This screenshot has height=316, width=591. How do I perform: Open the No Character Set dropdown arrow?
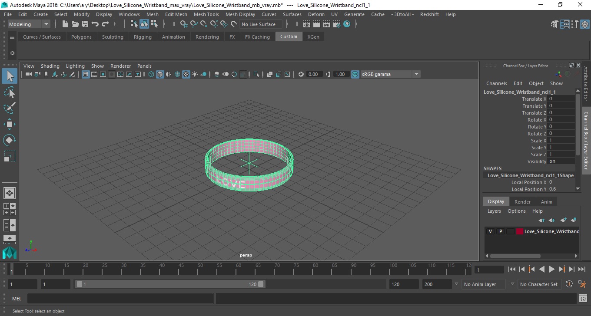pyautogui.click(x=512, y=284)
